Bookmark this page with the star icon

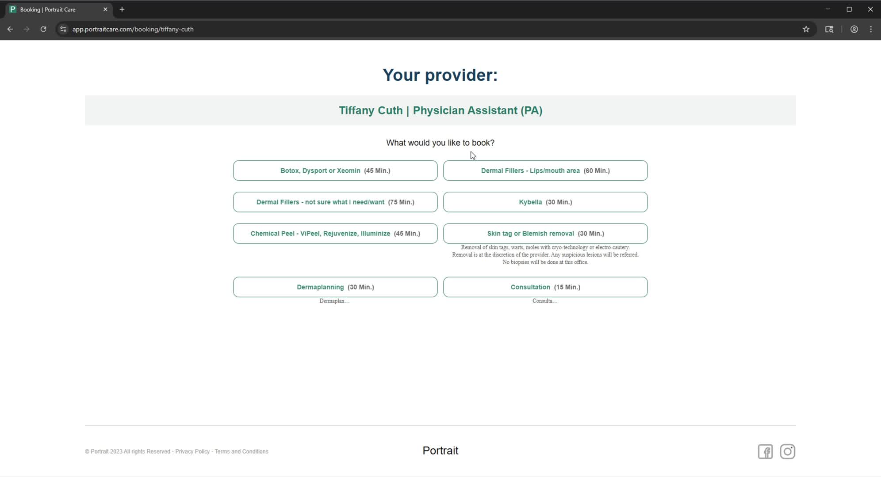tap(806, 29)
